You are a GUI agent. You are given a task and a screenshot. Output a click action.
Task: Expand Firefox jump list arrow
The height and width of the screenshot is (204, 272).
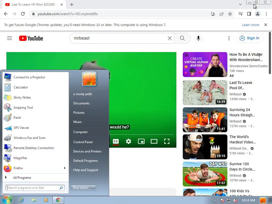[65, 168]
